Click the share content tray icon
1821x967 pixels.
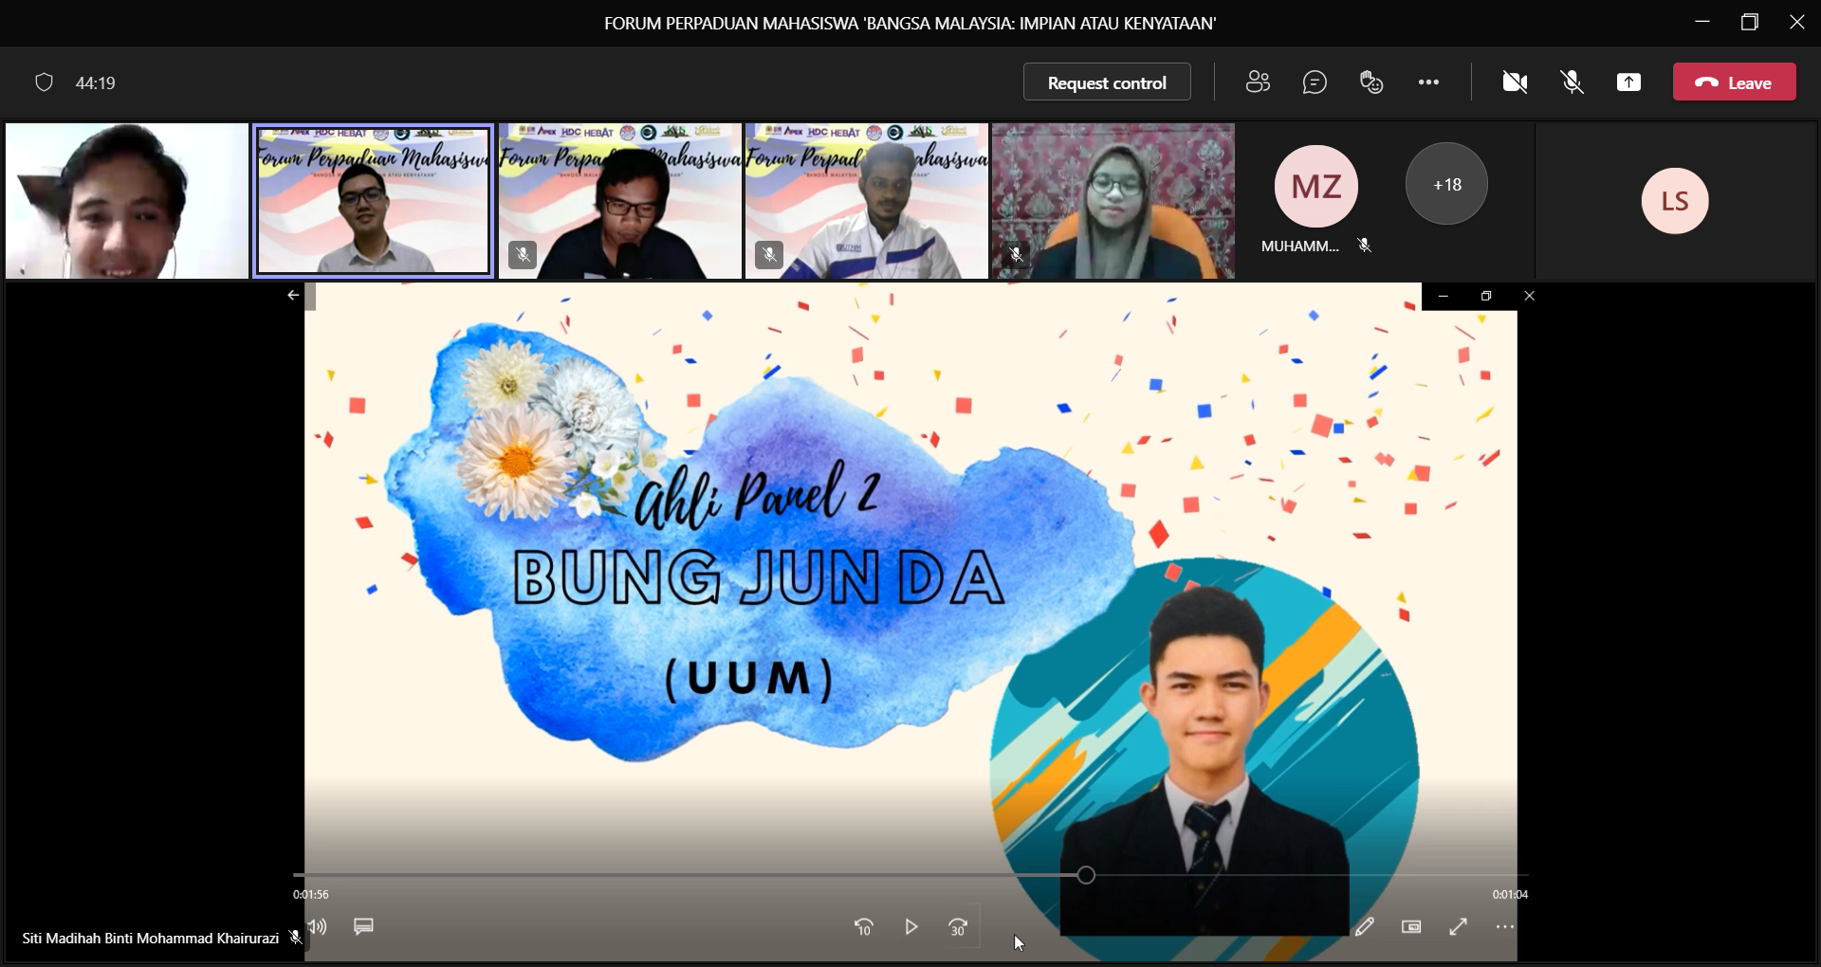(x=1628, y=82)
